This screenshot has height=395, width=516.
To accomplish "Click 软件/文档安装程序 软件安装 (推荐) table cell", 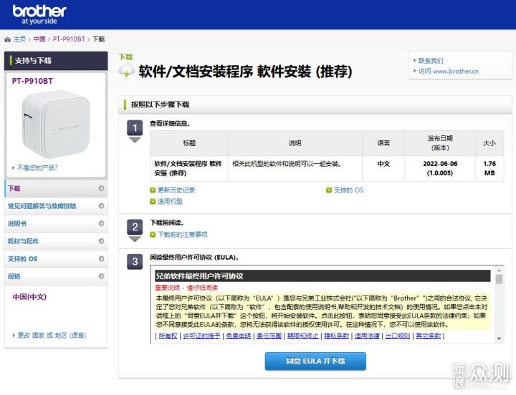I will click(189, 168).
